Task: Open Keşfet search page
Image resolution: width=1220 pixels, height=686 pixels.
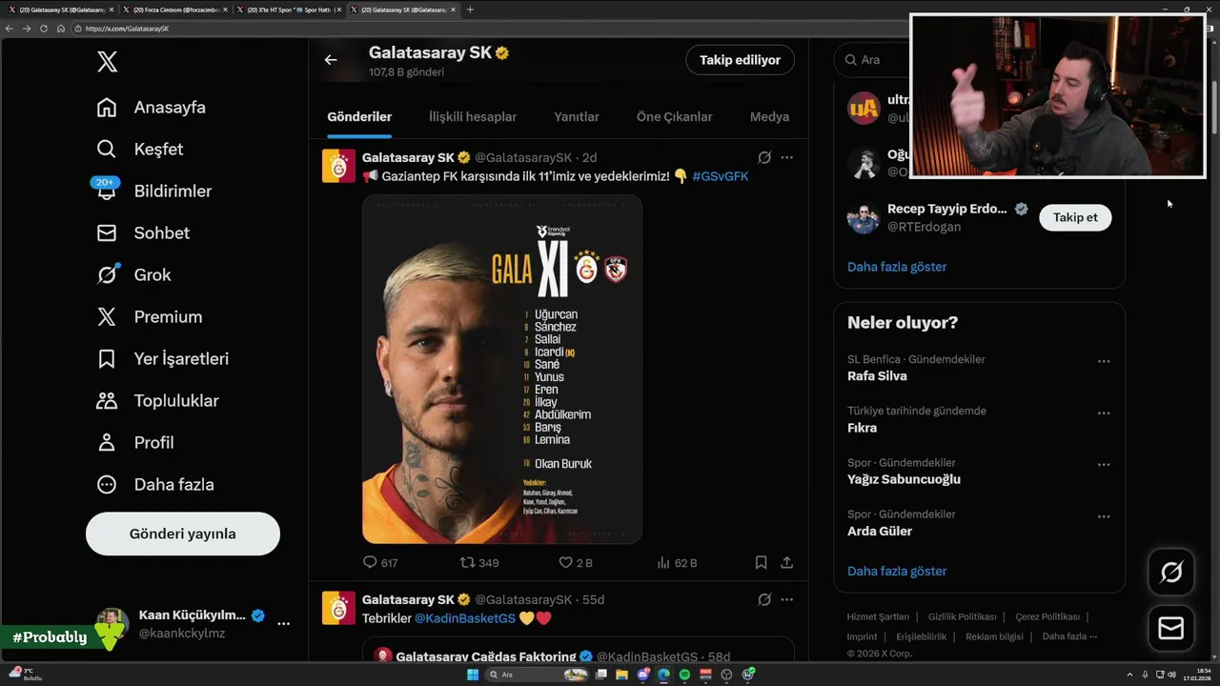Action: click(x=139, y=150)
